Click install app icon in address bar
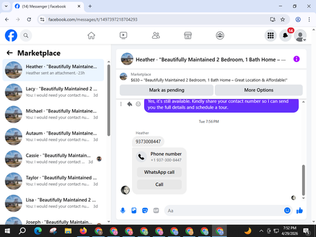 point(272,20)
